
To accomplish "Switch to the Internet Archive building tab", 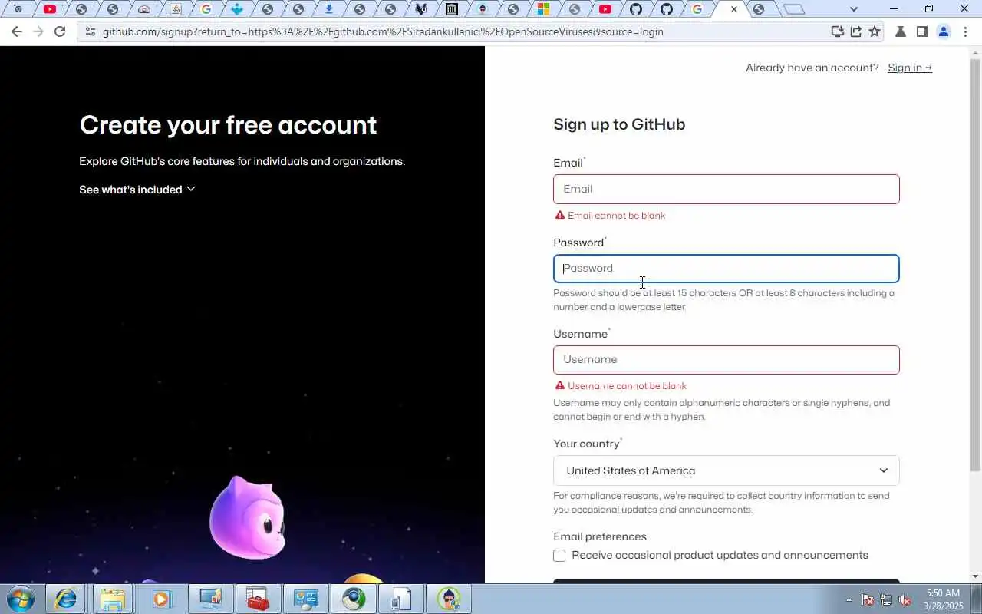I will [452, 9].
